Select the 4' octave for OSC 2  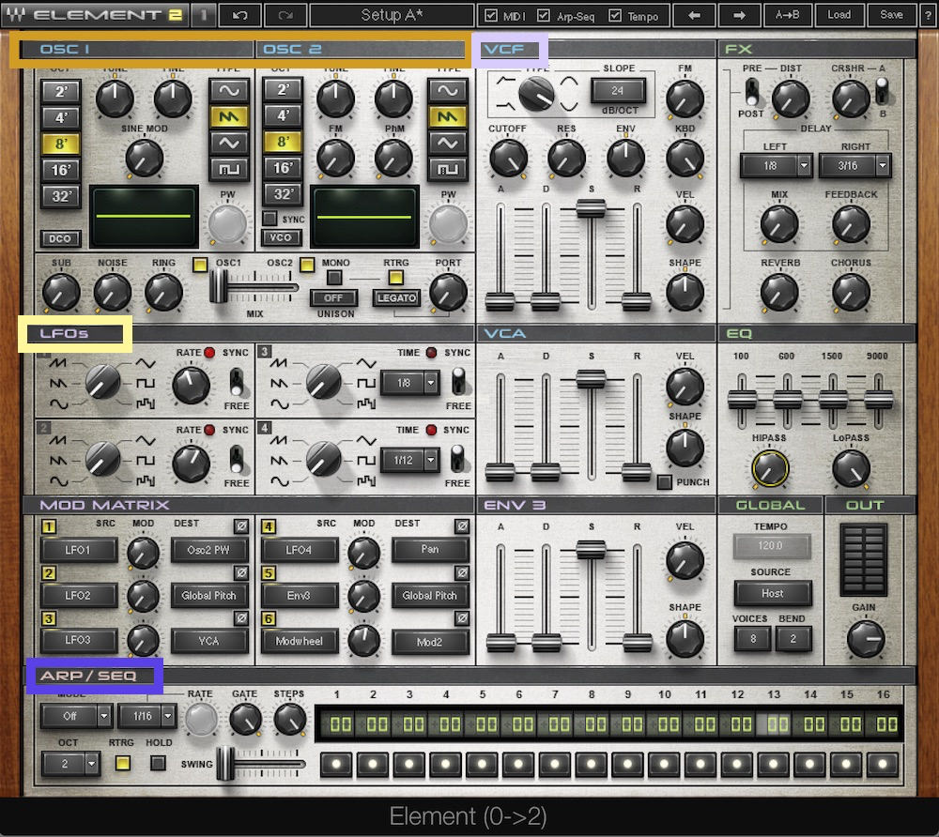(x=283, y=115)
